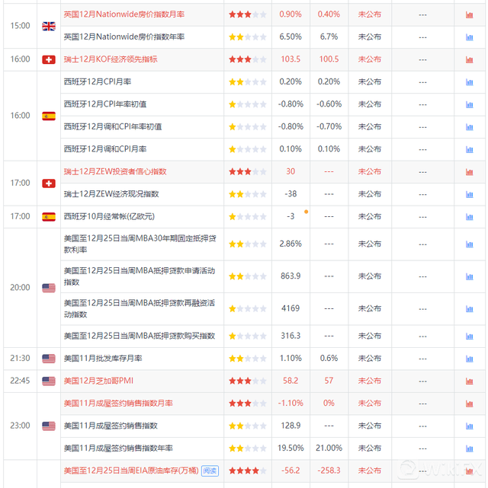Screen dimensions: 488x488
Task: Click the US flag at 21:30
Action: coord(49,359)
